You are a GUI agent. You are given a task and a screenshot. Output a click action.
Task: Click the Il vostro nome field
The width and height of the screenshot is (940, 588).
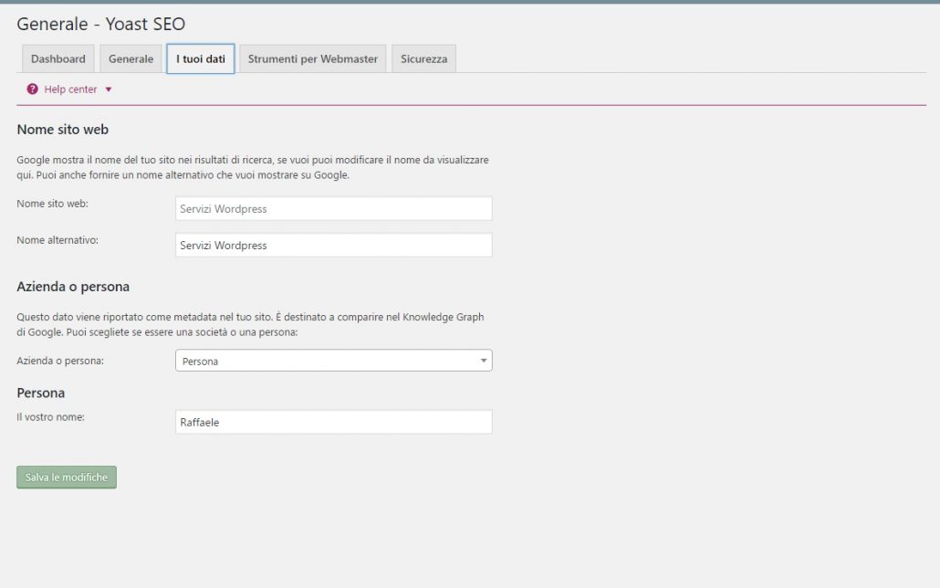coord(333,423)
